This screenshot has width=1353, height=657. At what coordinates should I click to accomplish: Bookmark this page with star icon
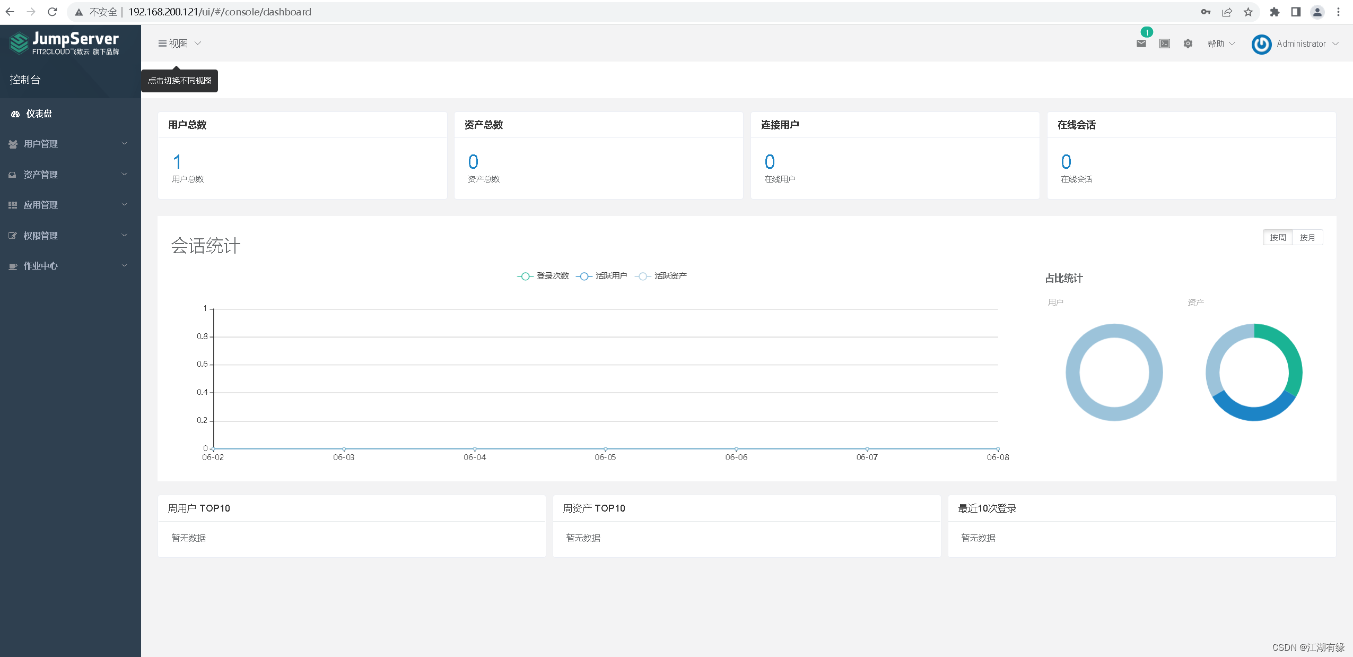[1248, 12]
